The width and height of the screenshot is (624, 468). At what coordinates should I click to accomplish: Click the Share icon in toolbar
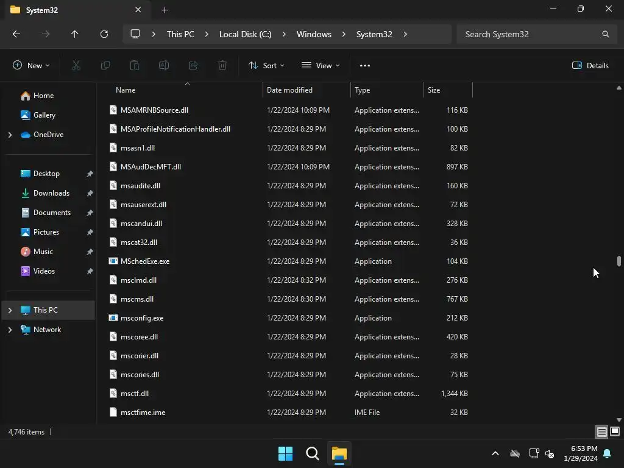coord(193,66)
